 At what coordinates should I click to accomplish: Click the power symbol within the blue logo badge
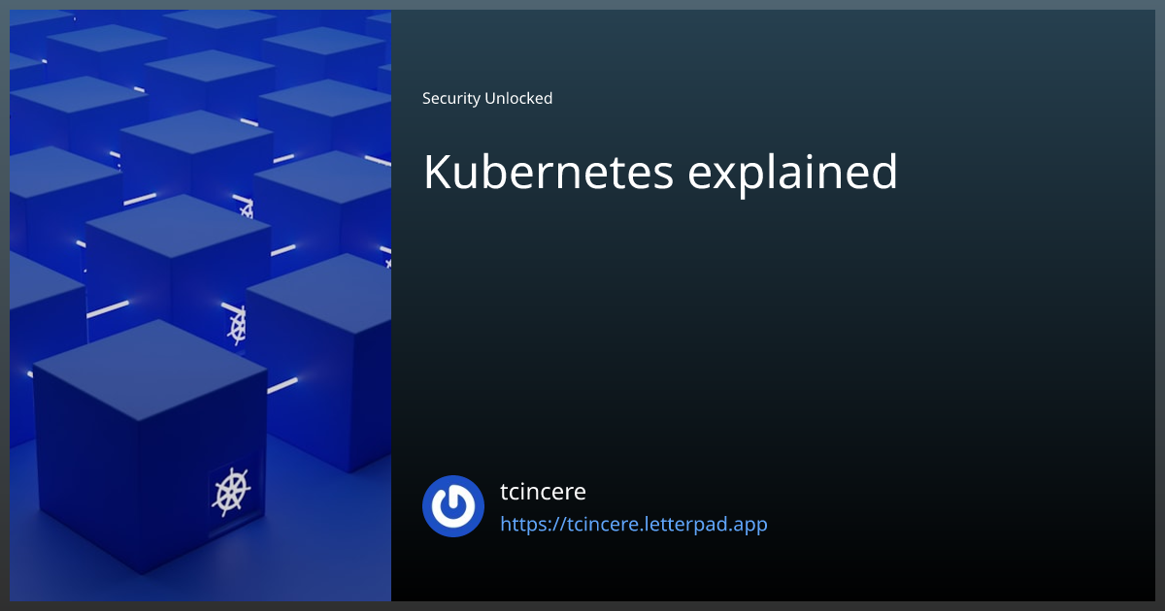(x=452, y=505)
